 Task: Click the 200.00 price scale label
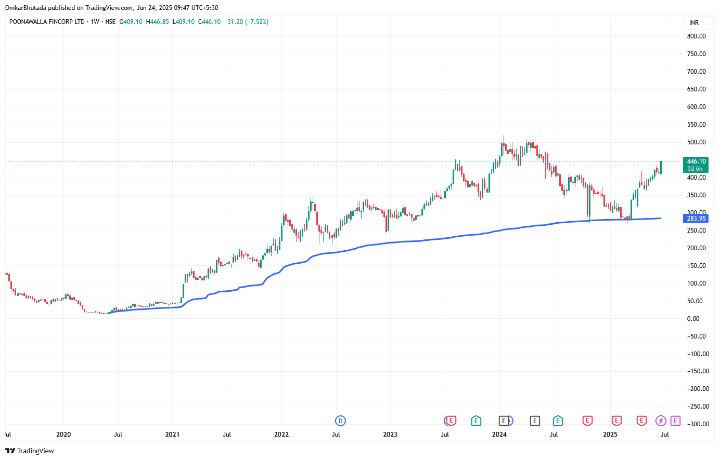click(696, 248)
